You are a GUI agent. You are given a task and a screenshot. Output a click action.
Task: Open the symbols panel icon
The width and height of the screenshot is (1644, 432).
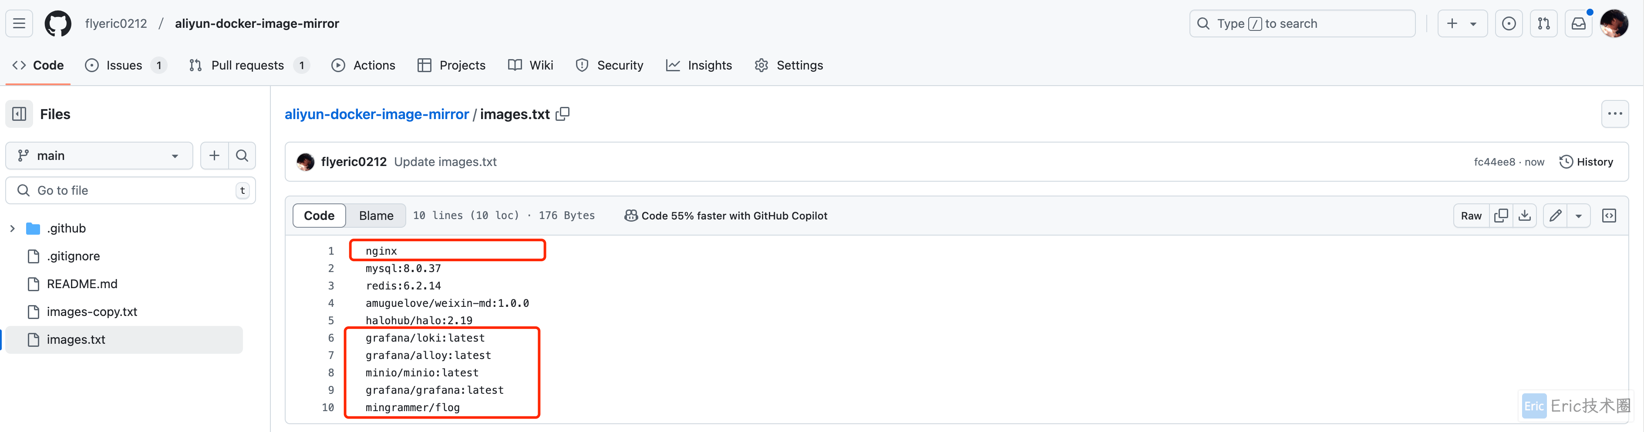pos(1609,216)
